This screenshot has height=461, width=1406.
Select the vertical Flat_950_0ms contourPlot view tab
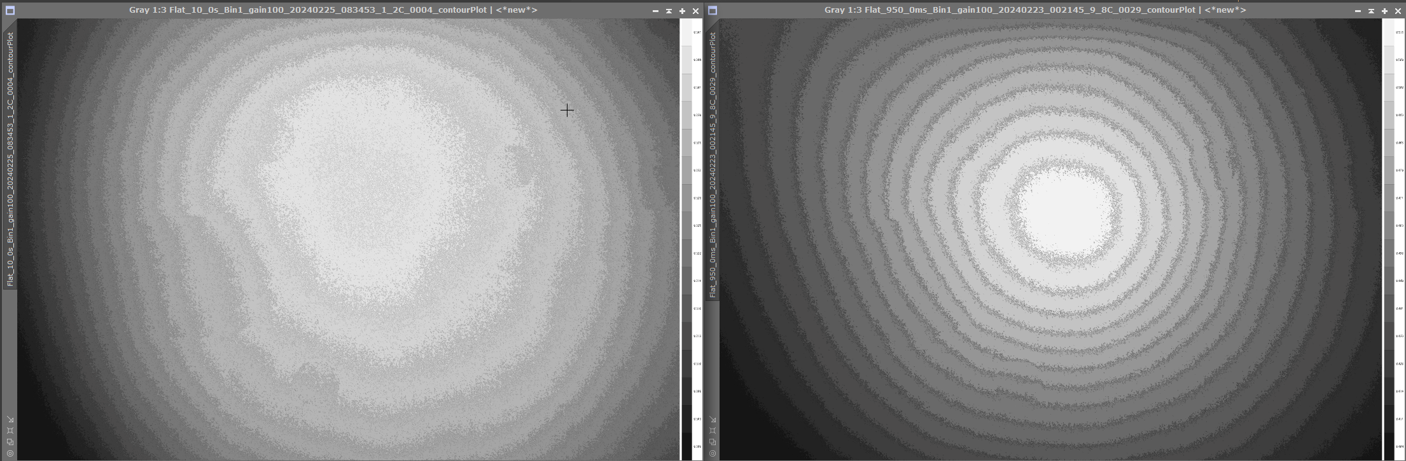coord(713,164)
